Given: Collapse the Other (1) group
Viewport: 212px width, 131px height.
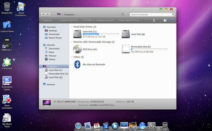Looking at the screenshot, I should [x=71, y=57].
